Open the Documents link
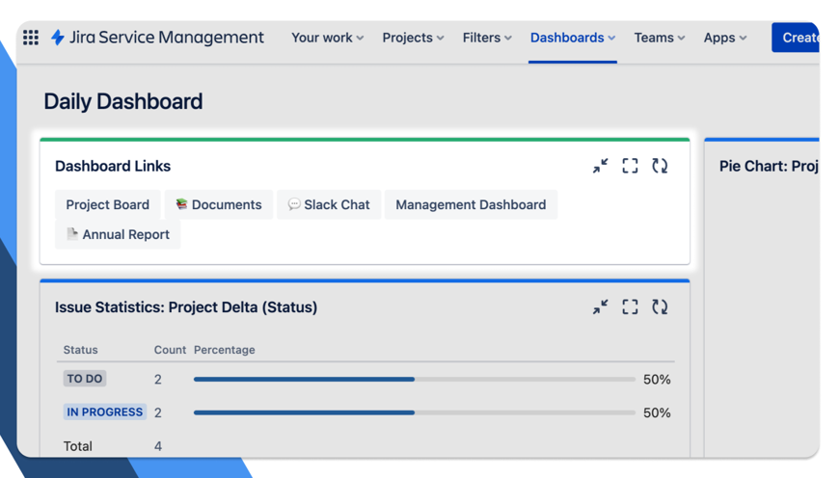 click(218, 204)
